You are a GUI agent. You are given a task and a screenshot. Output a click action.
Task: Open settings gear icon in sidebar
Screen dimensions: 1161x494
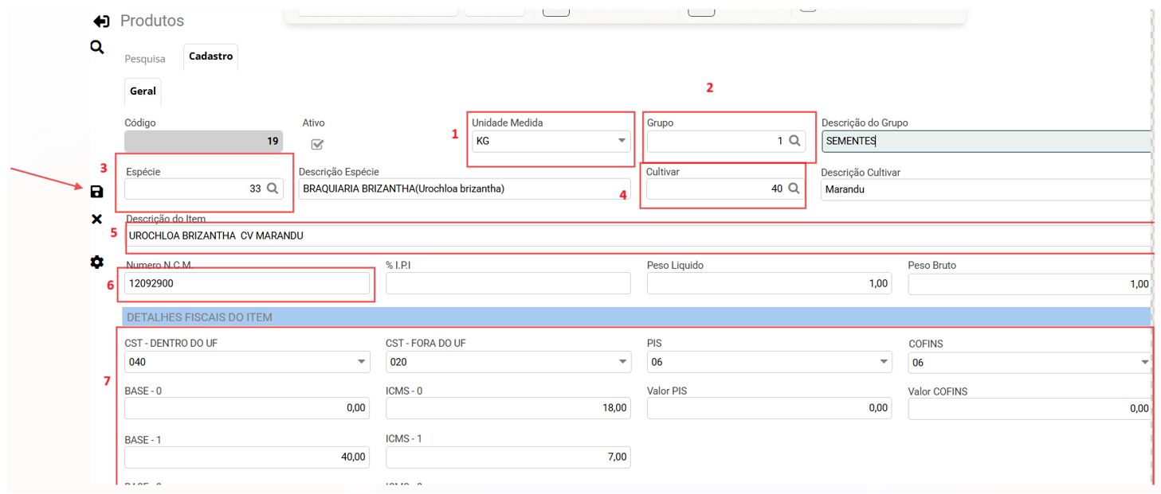pyautogui.click(x=96, y=262)
